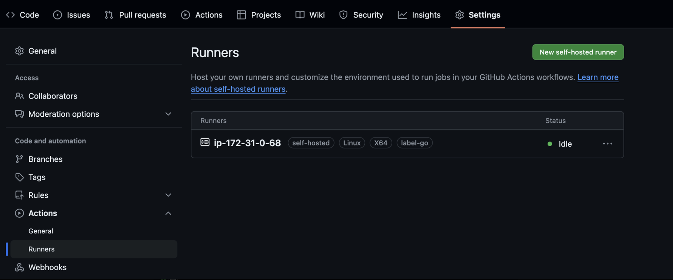673x280 pixels.
Task: Open Collaborators in the sidebar
Action: 94,96
